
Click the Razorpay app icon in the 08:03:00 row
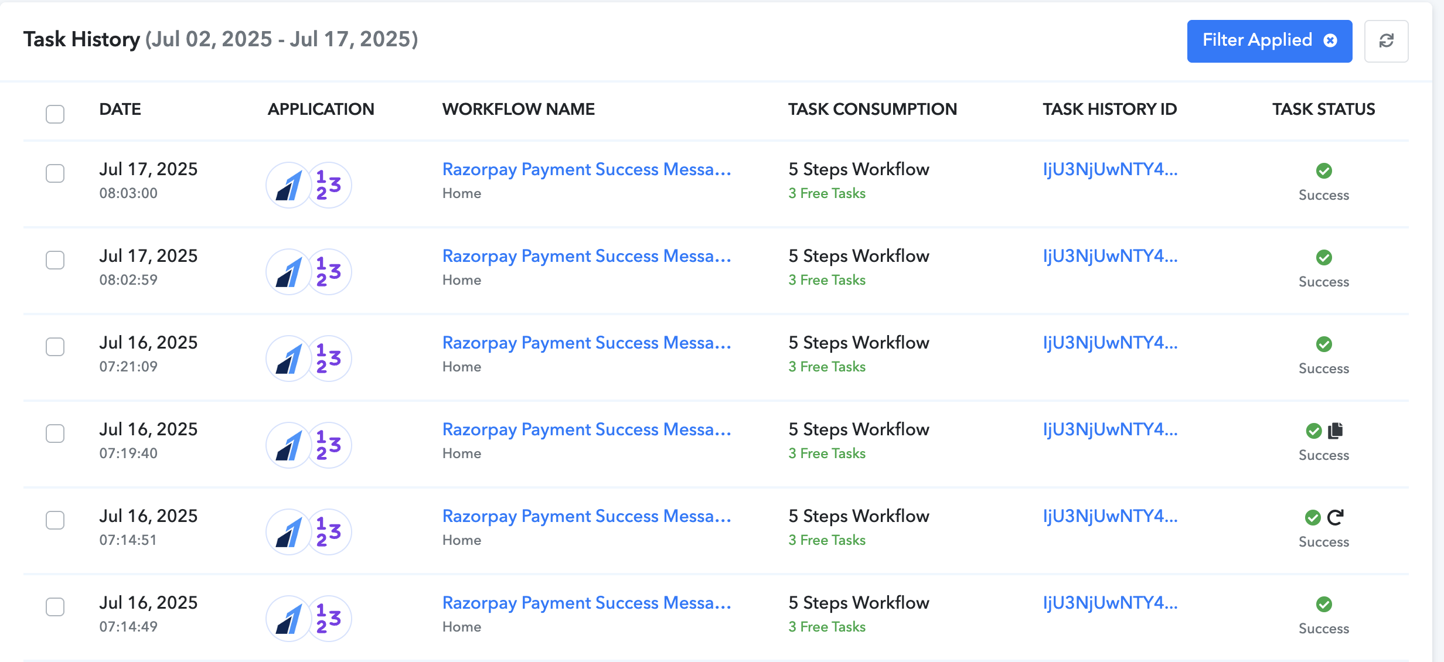[x=288, y=185]
